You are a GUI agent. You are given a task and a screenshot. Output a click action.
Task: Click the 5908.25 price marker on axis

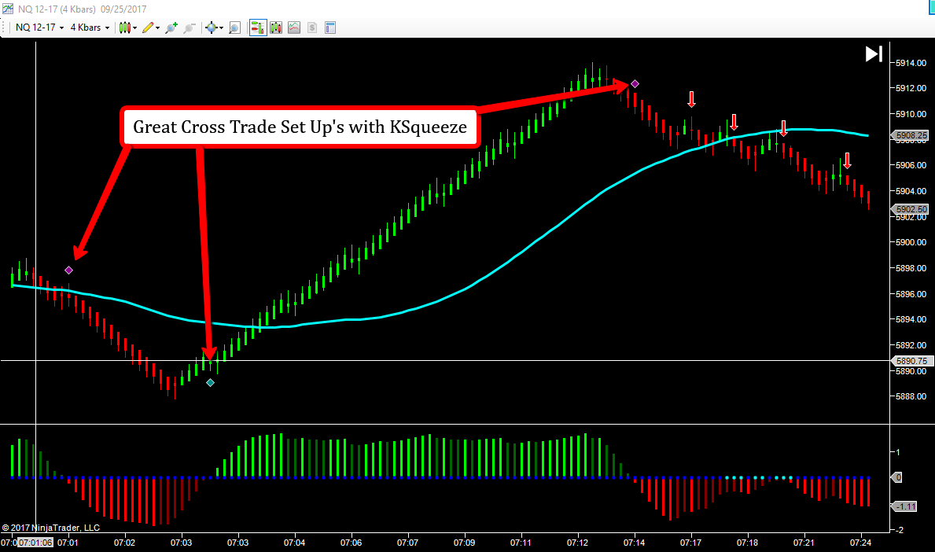tap(911, 135)
